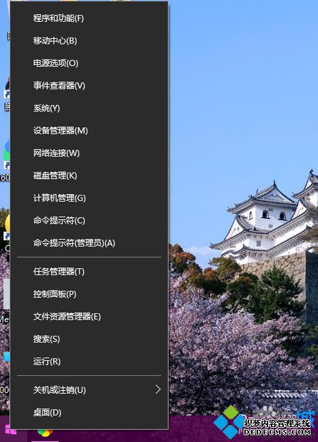
Task: Open 控制面板(P)
Action: point(89,294)
